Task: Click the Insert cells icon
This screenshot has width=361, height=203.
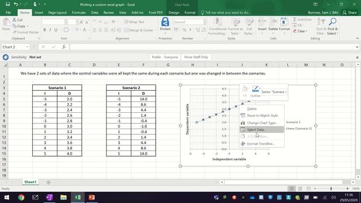Action: click(x=262, y=22)
